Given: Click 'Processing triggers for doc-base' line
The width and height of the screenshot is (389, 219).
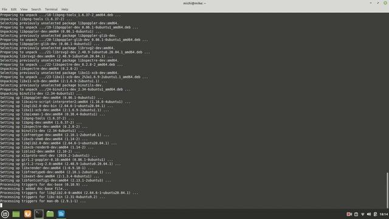Looking at the screenshot, I should click(44, 184).
